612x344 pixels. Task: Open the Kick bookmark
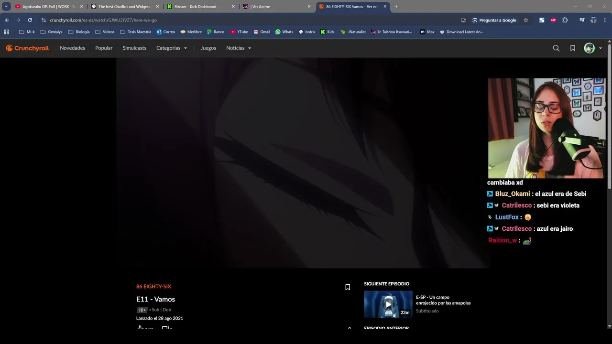click(328, 32)
